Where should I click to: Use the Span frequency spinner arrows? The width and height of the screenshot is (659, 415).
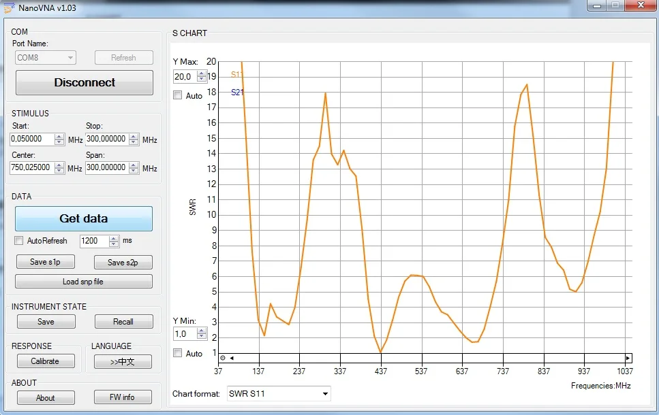pyautogui.click(x=134, y=168)
